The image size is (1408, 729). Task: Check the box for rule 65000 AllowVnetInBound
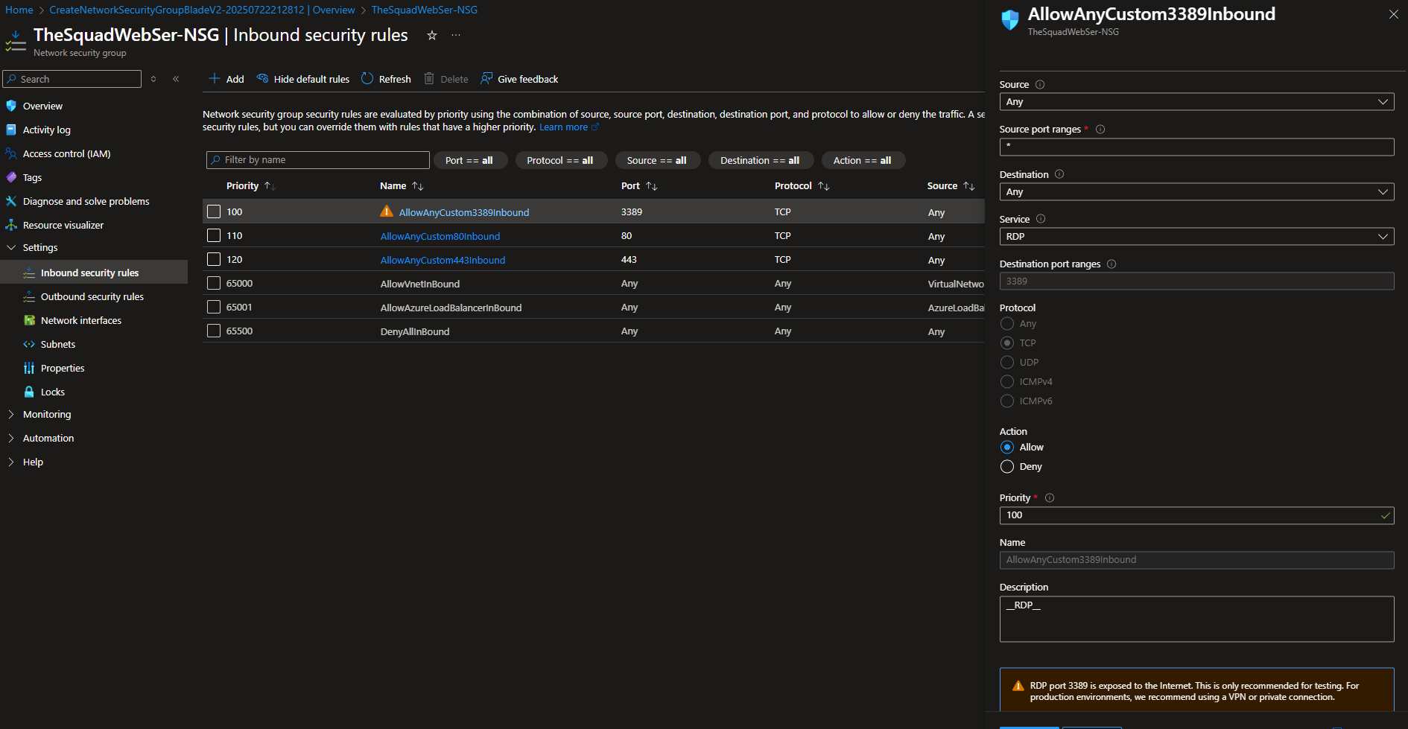click(214, 283)
